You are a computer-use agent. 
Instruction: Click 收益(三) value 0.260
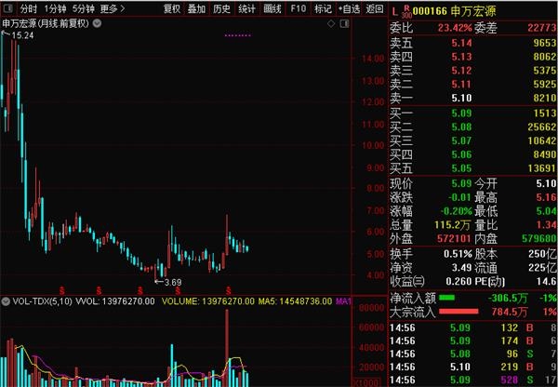click(458, 282)
